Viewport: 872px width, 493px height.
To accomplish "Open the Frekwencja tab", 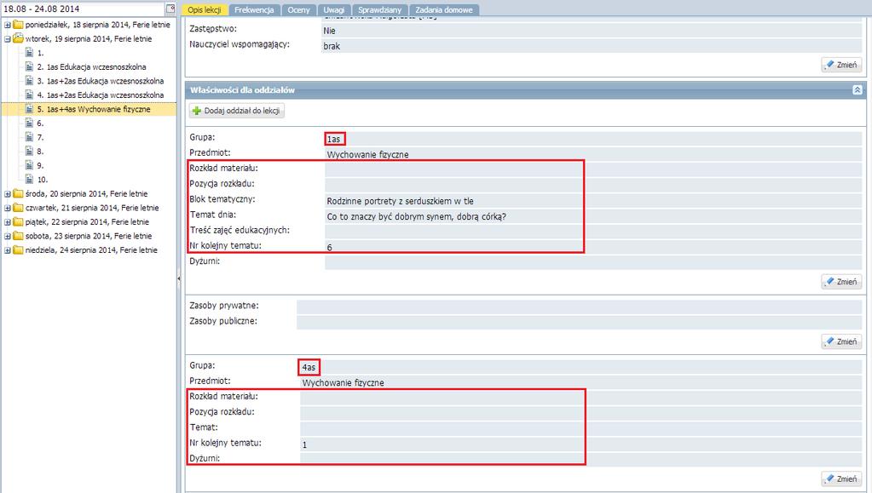I will tap(254, 10).
